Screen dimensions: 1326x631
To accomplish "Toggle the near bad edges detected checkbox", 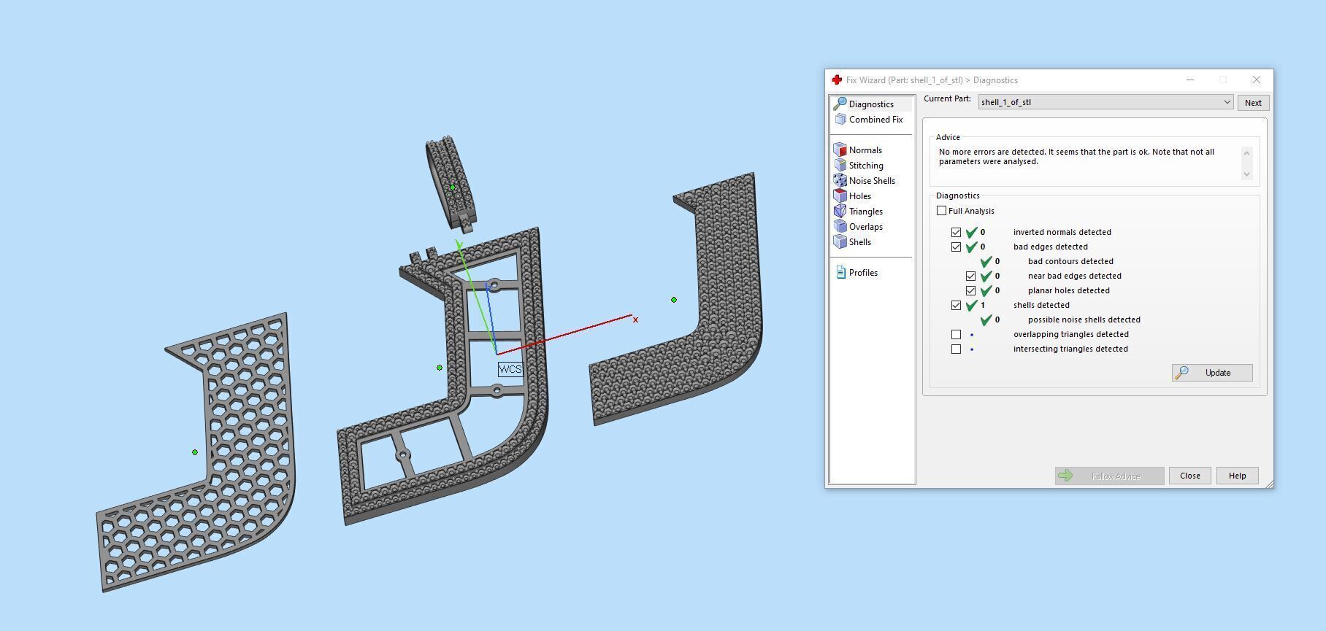I will [971, 276].
